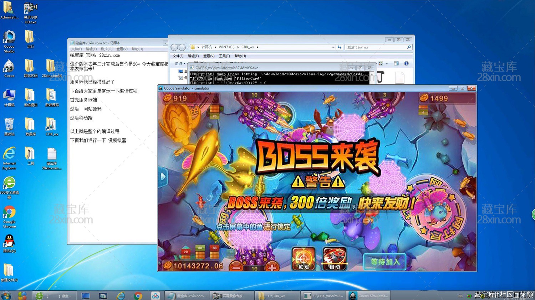
Task: Open Notepad's 格式(O) menu
Action: [106, 49]
